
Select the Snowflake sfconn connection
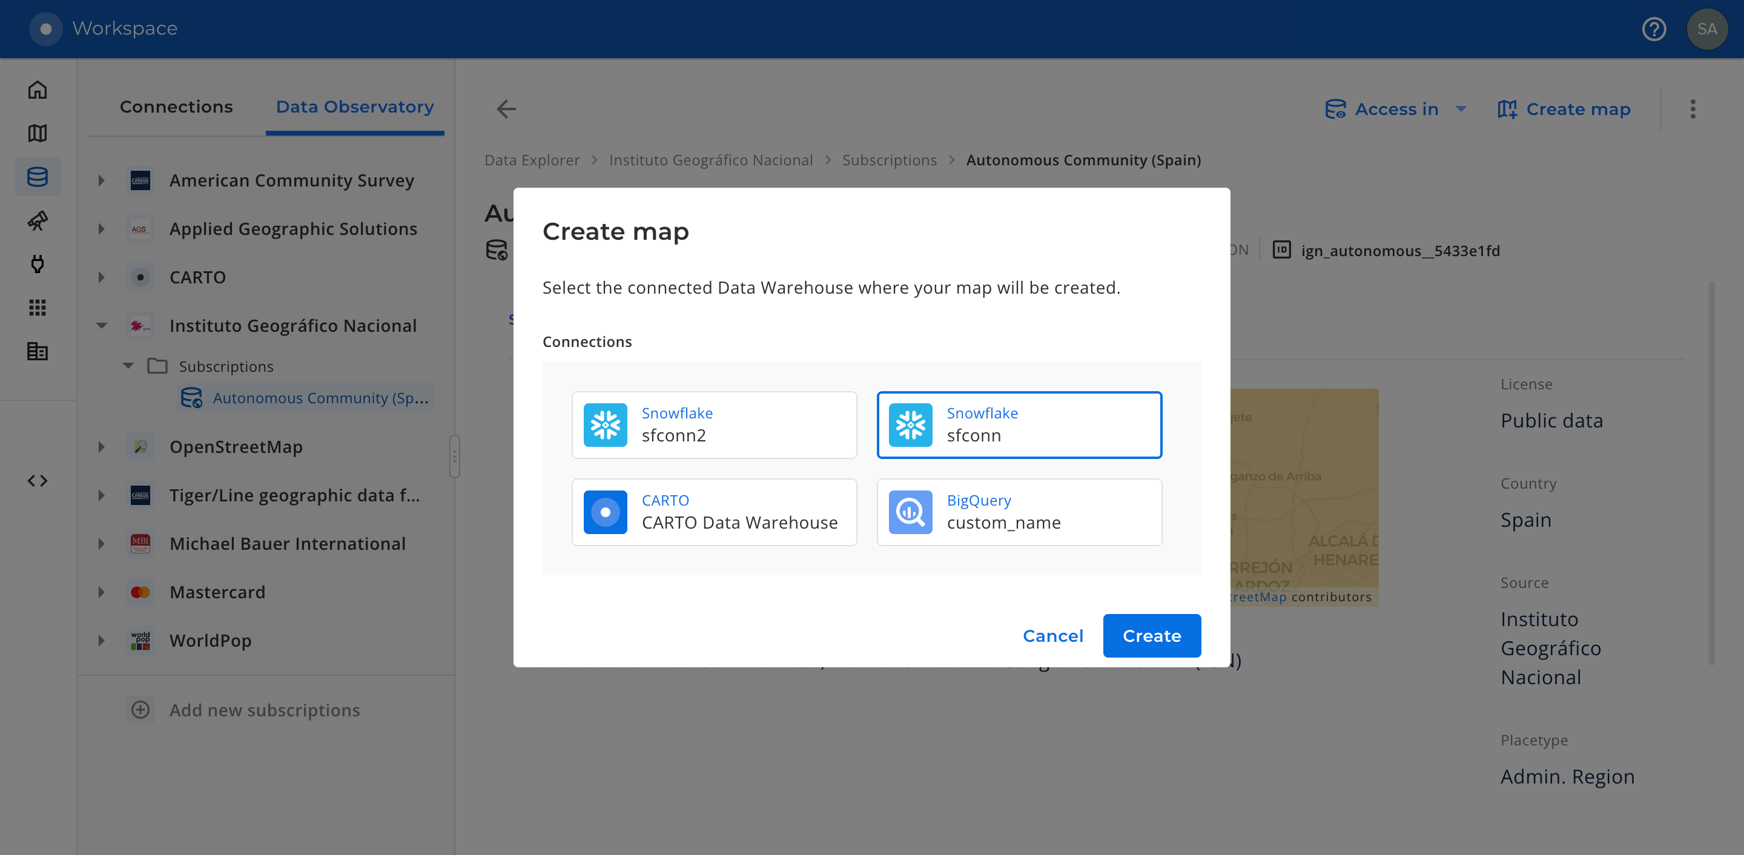pyautogui.click(x=1019, y=425)
